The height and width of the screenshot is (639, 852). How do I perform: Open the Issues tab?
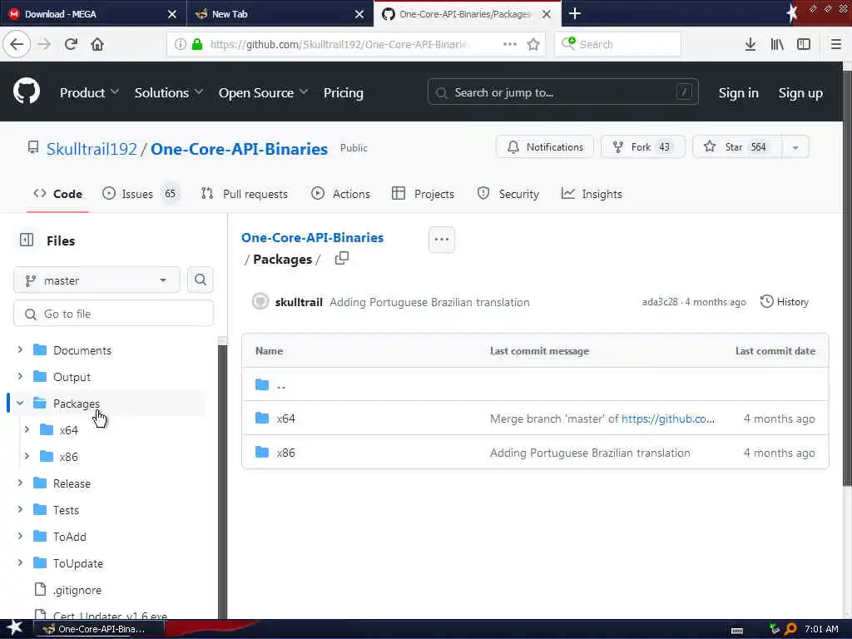pos(140,194)
